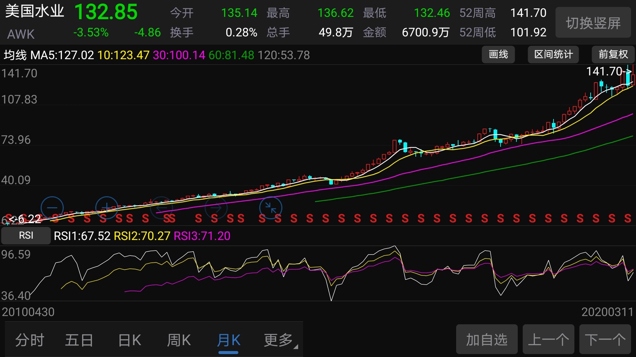This screenshot has width=636, height=357.
Task: Toggle the 前复权 price adjustment option
Action: click(x=613, y=55)
